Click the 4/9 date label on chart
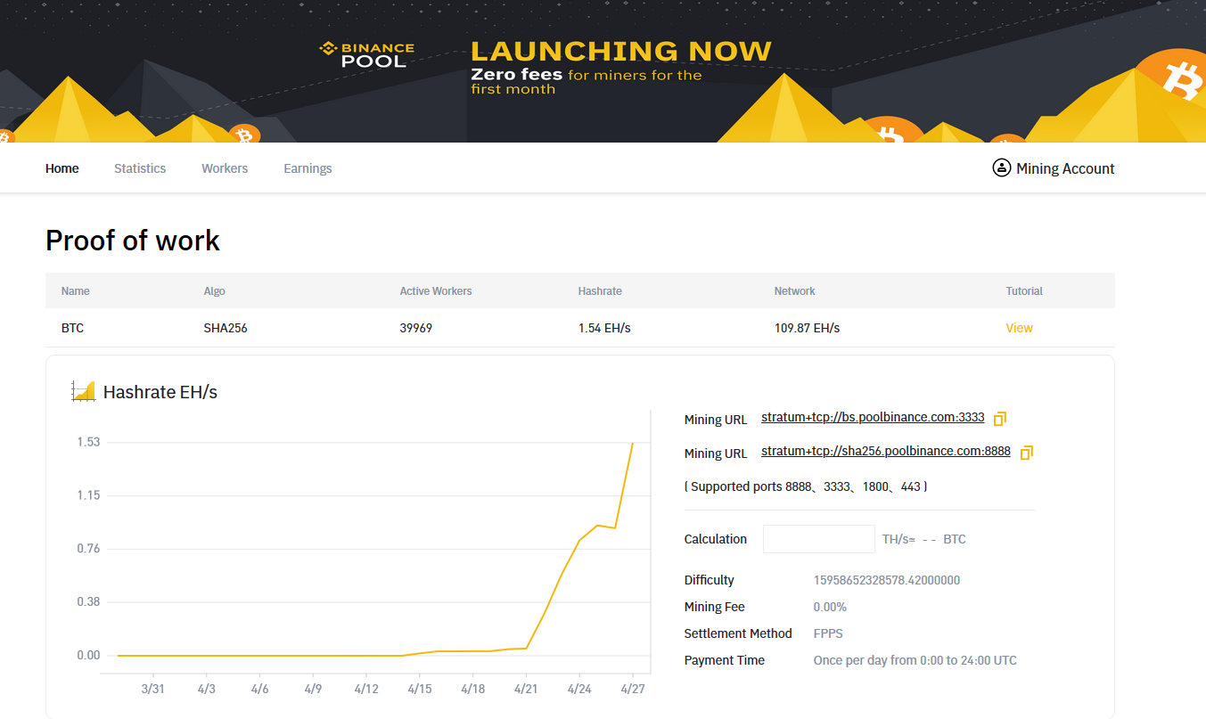1206x719 pixels. (313, 689)
